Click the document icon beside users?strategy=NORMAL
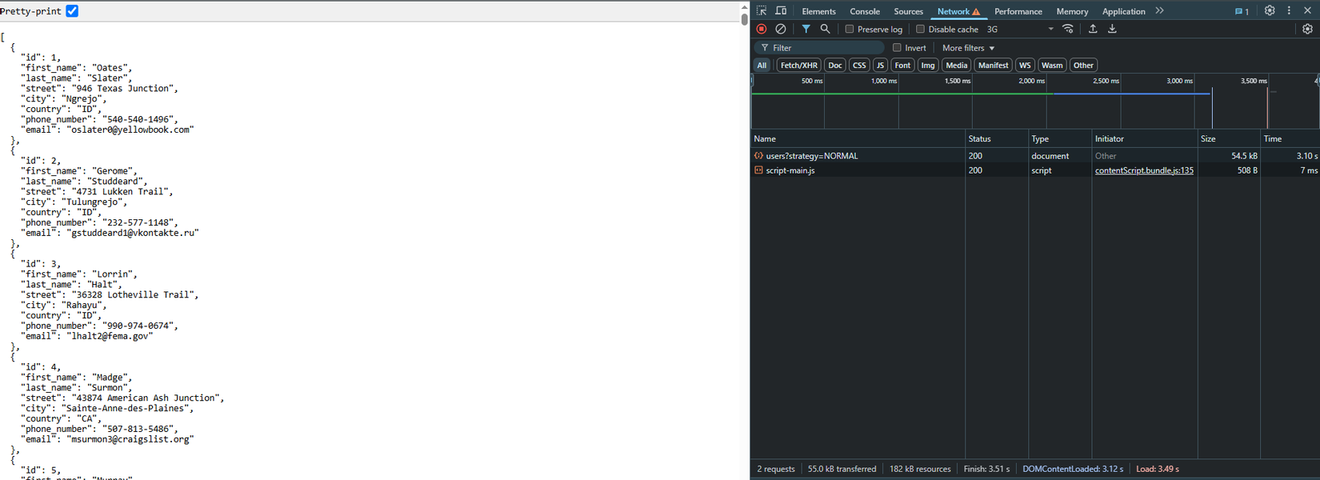Viewport: 1320px width, 480px height. (x=758, y=156)
